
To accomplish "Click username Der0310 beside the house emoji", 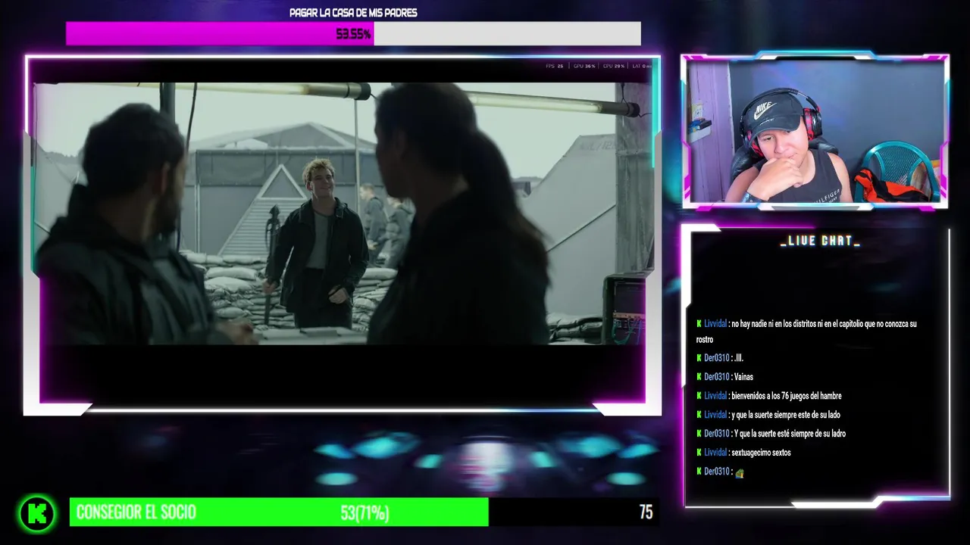I will (717, 472).
